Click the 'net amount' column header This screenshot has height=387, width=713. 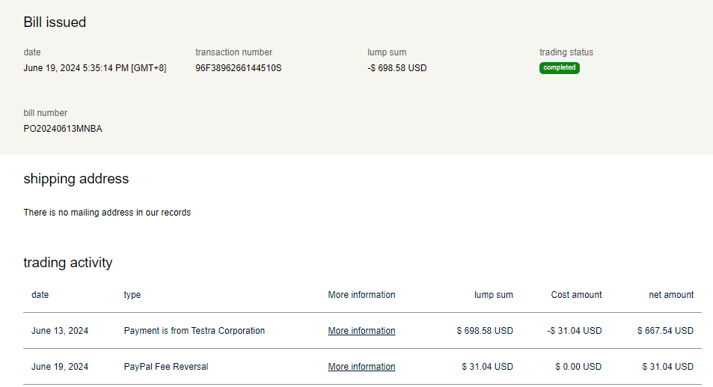(x=671, y=295)
